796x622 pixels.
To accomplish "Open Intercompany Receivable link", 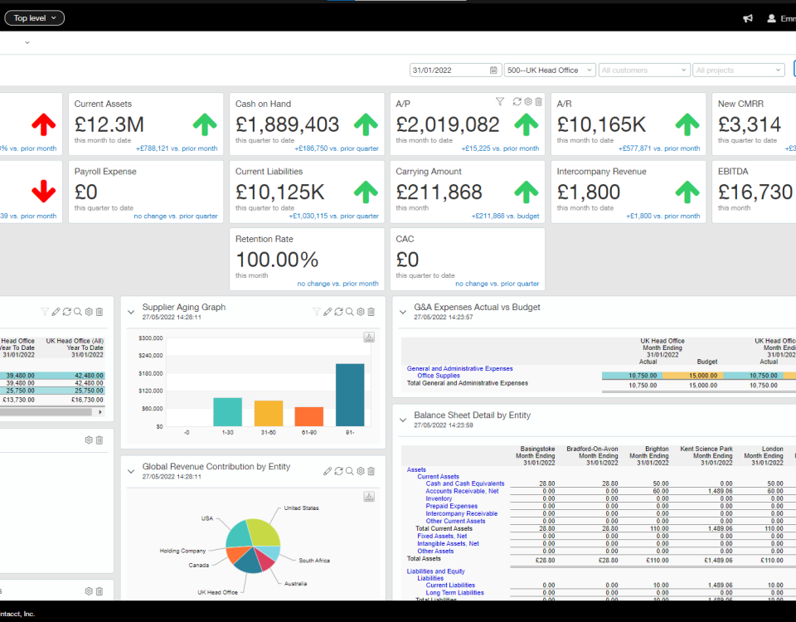I will (462, 513).
